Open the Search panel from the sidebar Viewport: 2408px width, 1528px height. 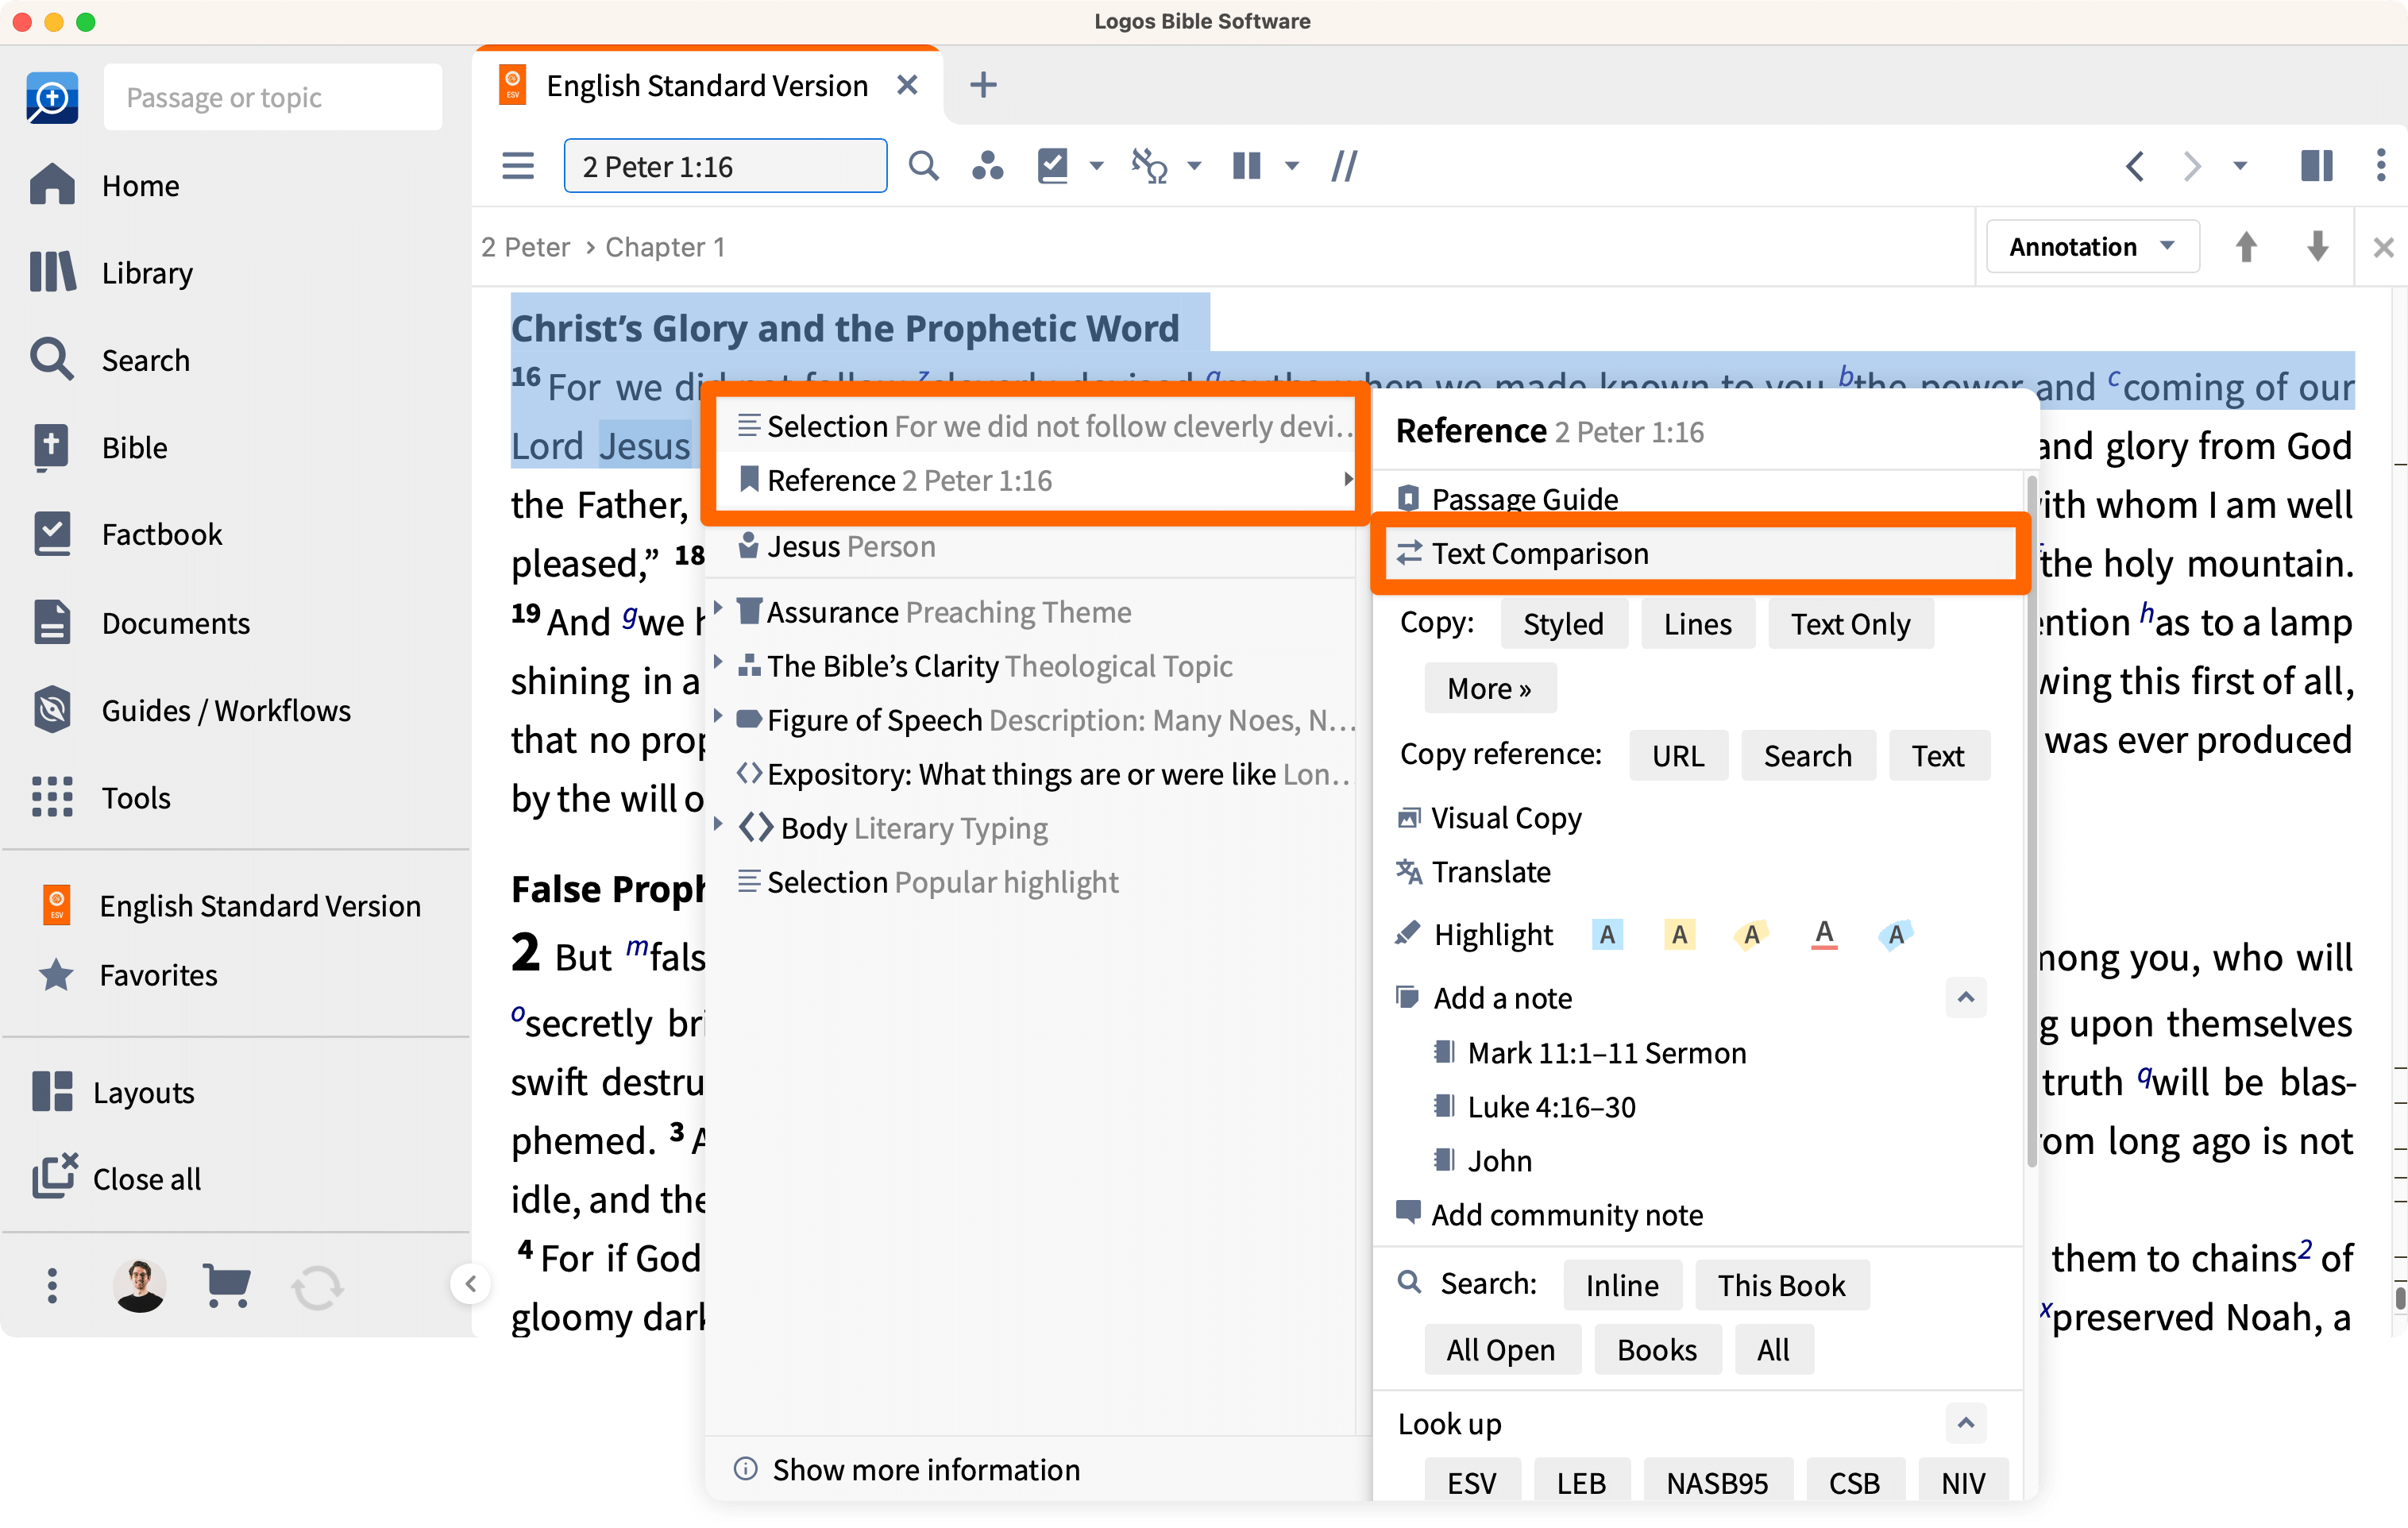pyautogui.click(x=109, y=359)
